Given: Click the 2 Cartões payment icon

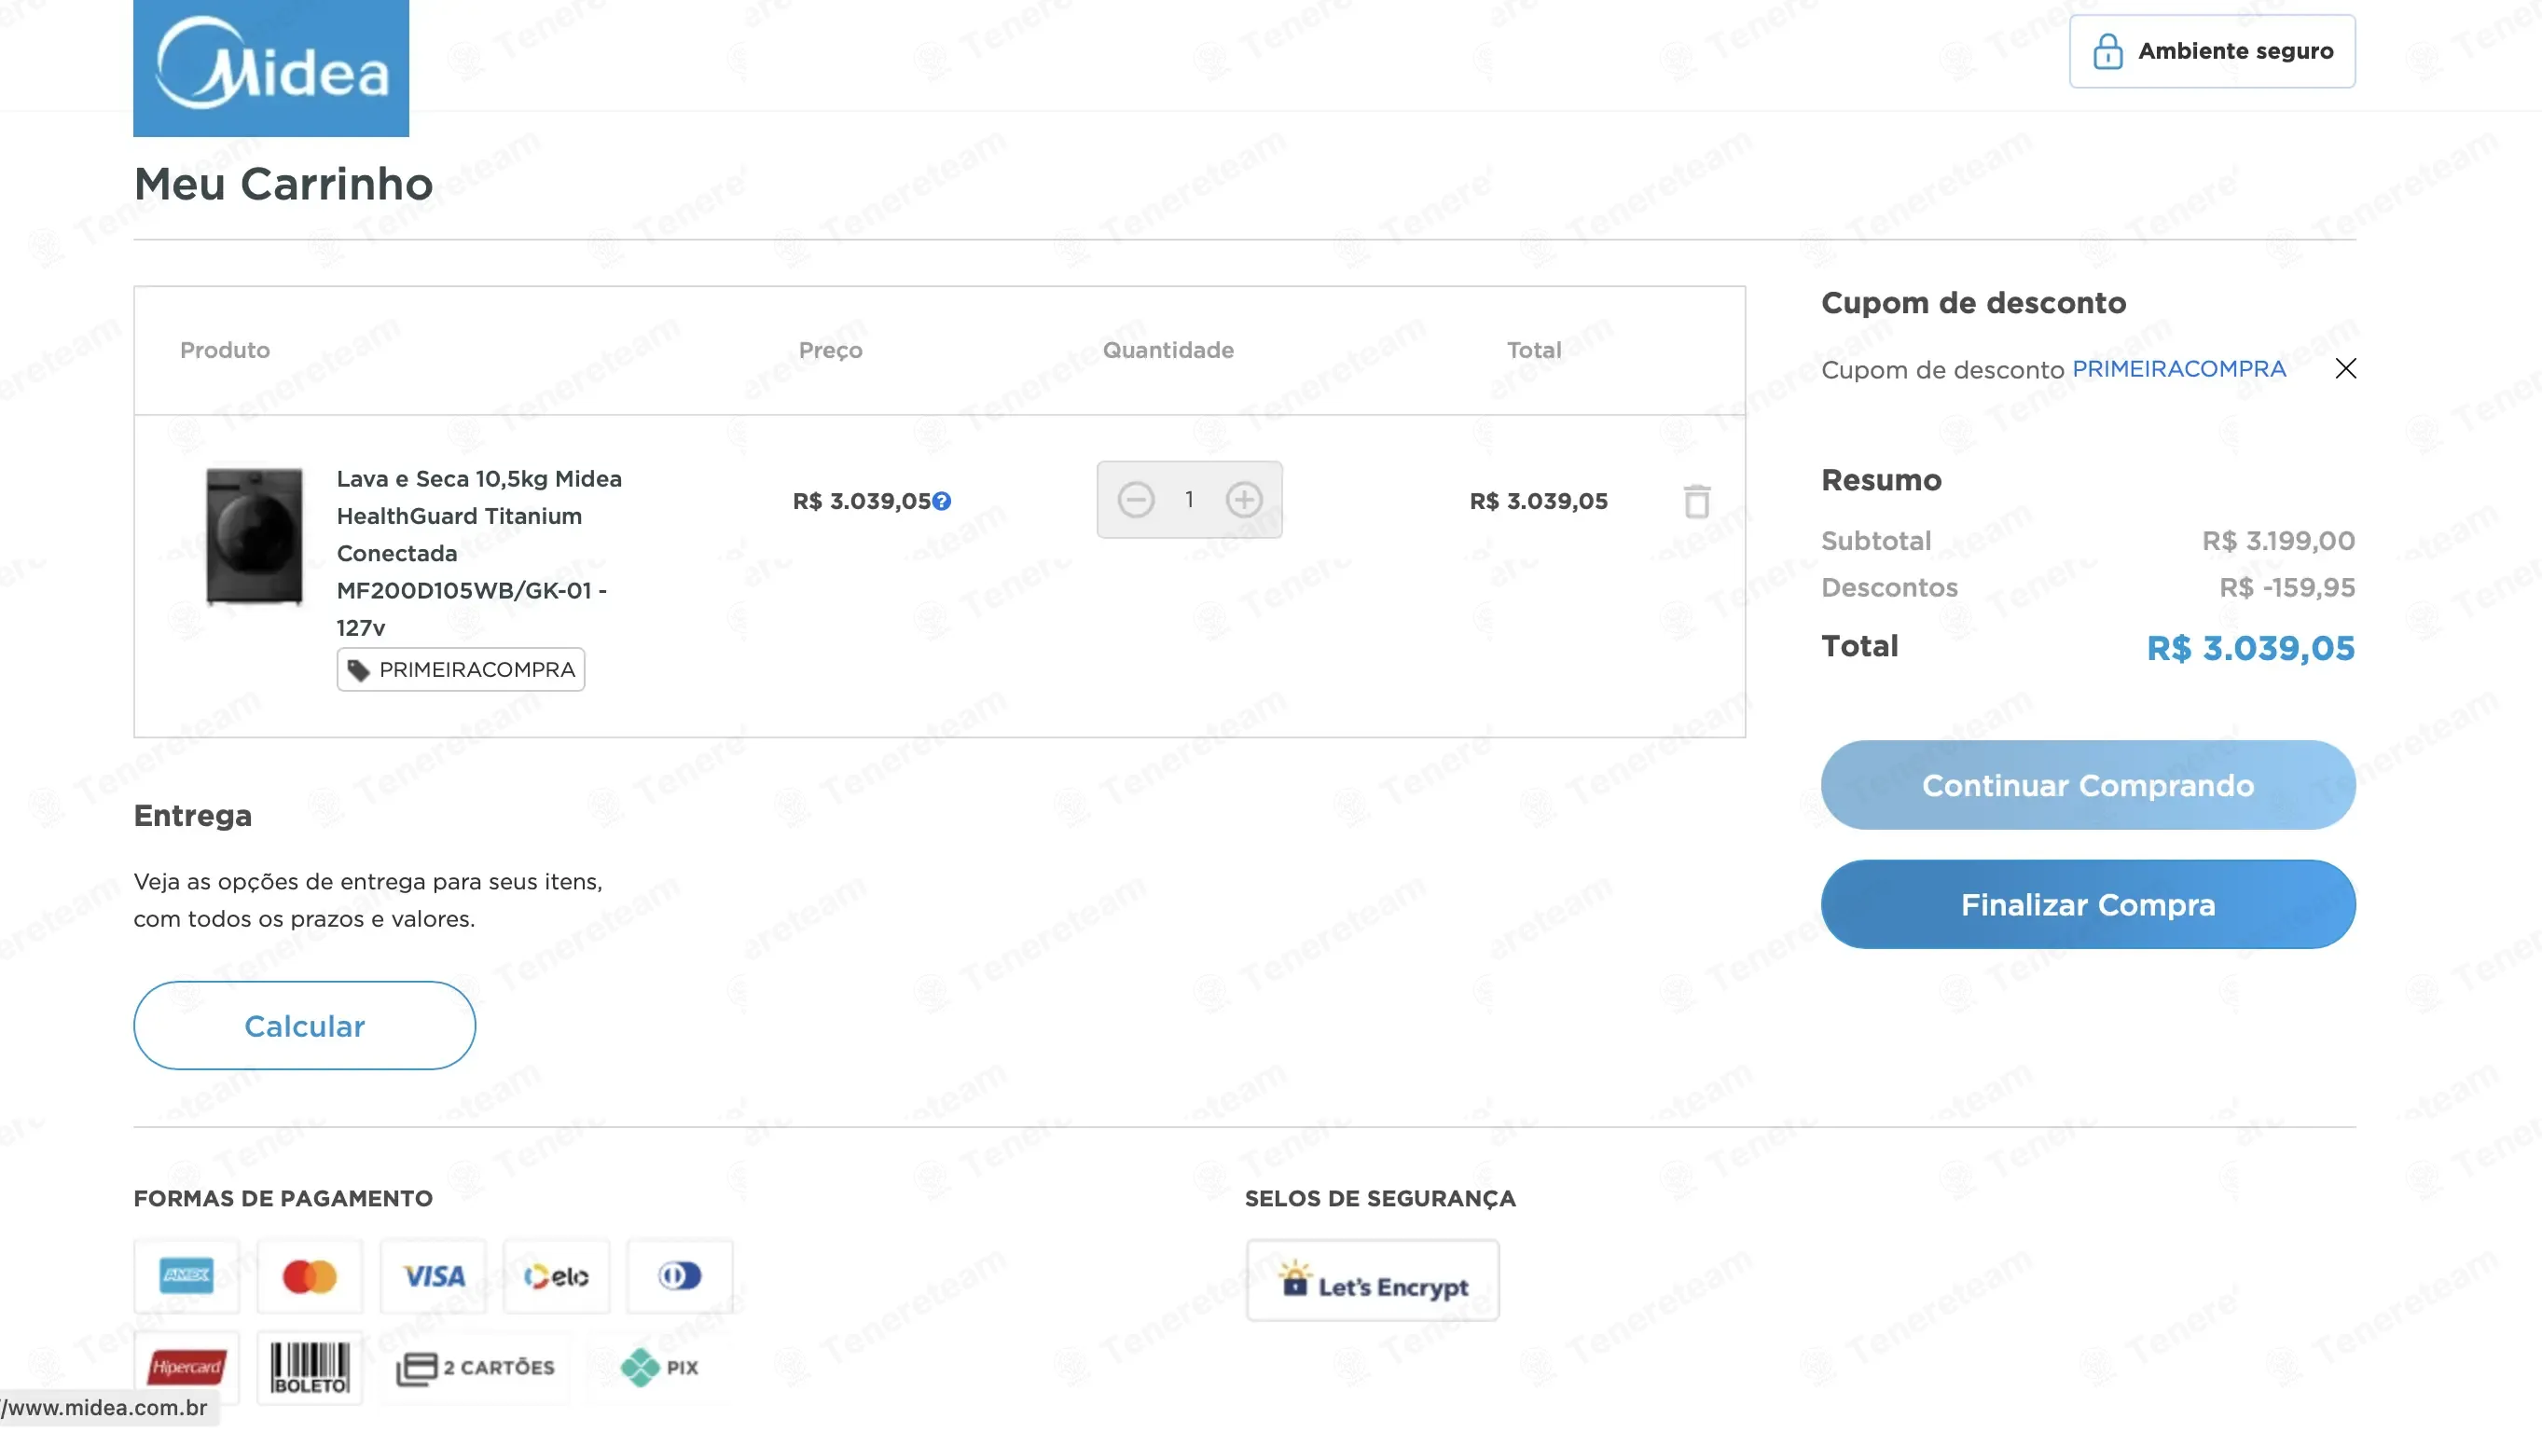Looking at the screenshot, I should tap(476, 1368).
